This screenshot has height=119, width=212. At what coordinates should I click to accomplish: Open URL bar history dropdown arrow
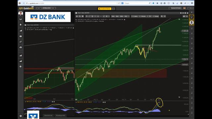pyautogui.click(x=117, y=3)
